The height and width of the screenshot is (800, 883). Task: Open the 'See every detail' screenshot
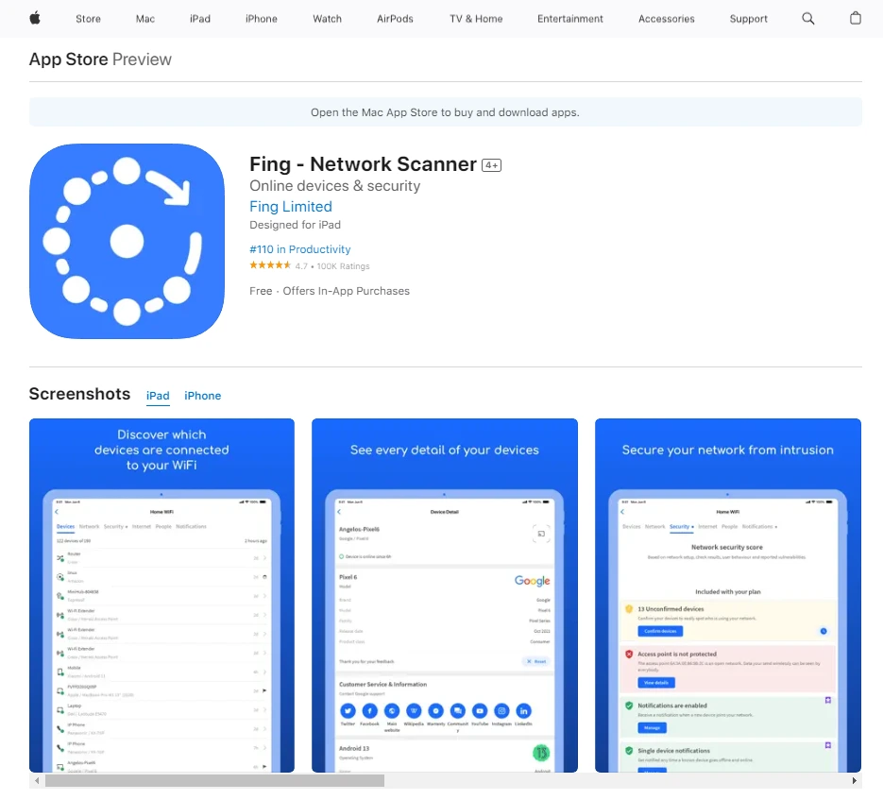point(445,595)
